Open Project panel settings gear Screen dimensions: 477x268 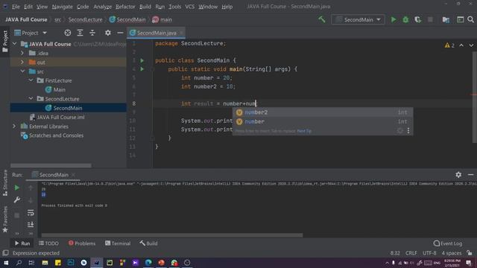pyautogui.click(x=107, y=33)
